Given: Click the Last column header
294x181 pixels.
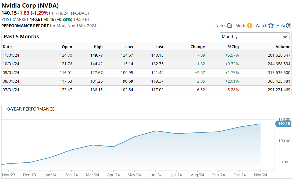Looking at the screenshot, I should tap(159, 47).
